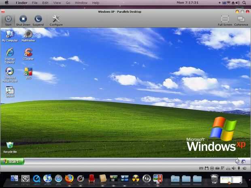The width and height of the screenshot is (251, 188).
Task: Suspend the Windows XP virtual machine
Action: tap(38, 21)
